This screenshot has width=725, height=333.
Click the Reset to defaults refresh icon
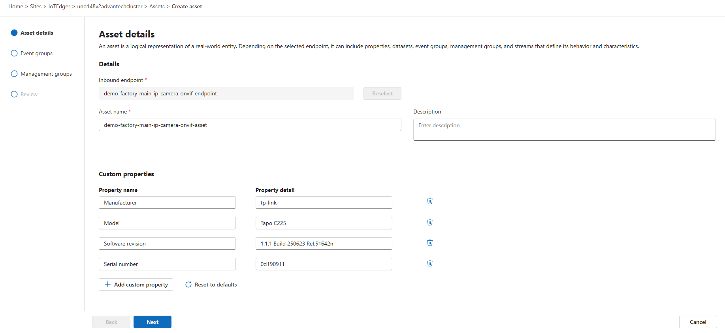click(x=188, y=285)
